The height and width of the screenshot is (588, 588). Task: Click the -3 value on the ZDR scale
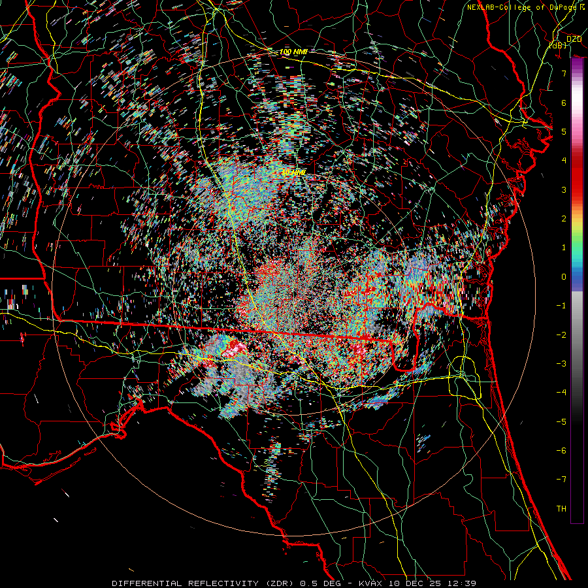561,364
